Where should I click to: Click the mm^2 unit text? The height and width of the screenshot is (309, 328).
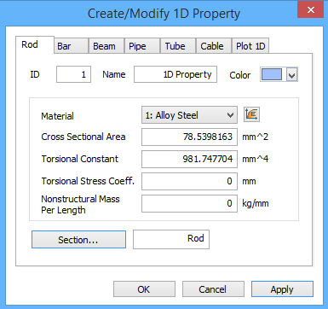[255, 137]
